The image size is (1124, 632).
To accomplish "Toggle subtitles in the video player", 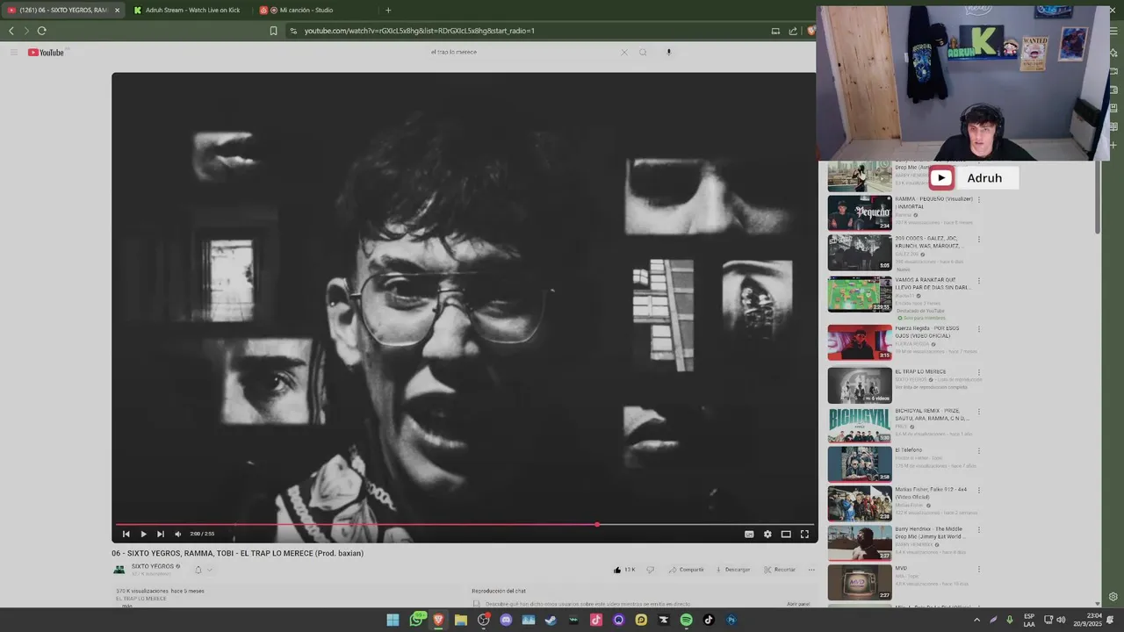I will pyautogui.click(x=749, y=534).
